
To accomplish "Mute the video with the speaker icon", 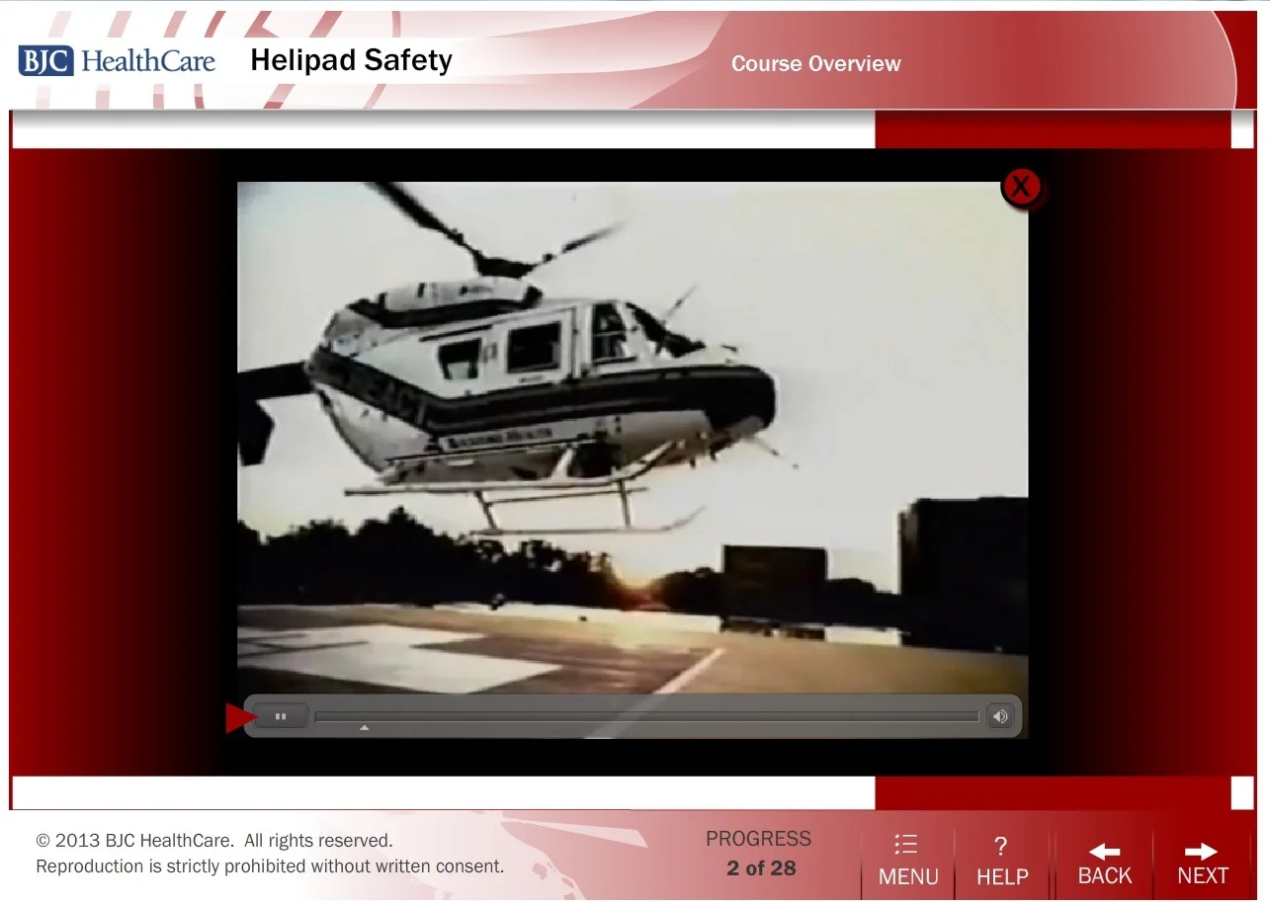I will [1000, 717].
